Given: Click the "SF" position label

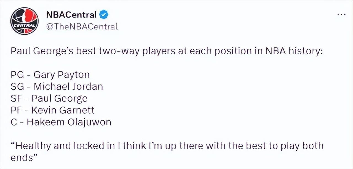Looking at the screenshot, I should [x=16, y=98].
